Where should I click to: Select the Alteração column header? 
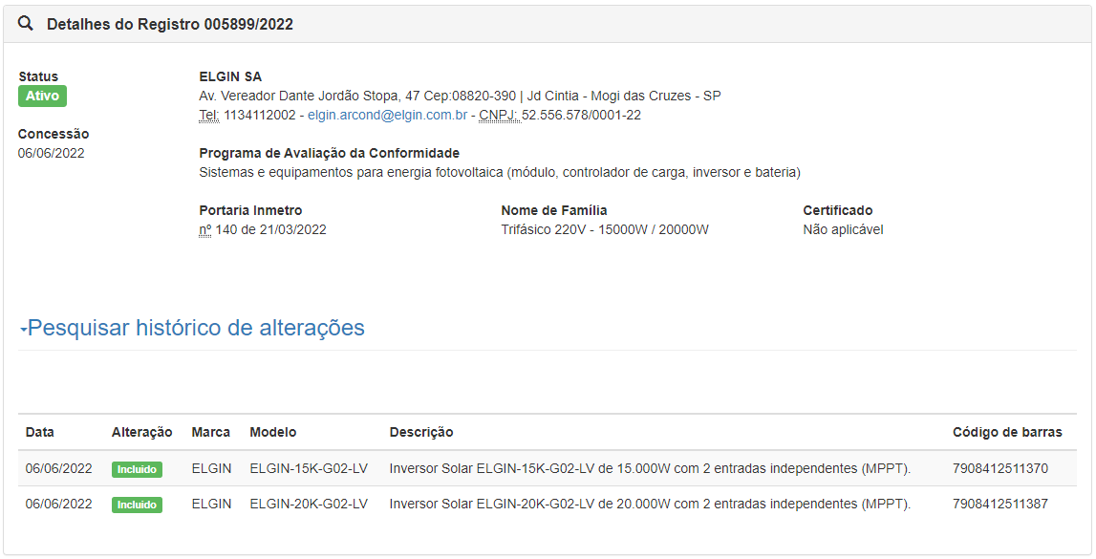[x=141, y=433]
